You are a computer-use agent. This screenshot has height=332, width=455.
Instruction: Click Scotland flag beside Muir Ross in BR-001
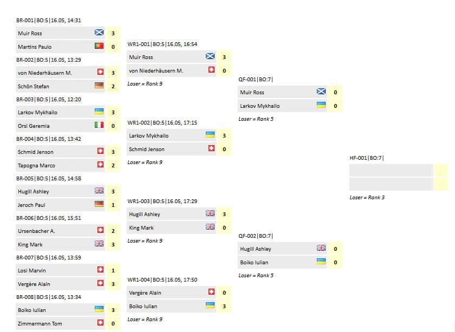(x=99, y=32)
